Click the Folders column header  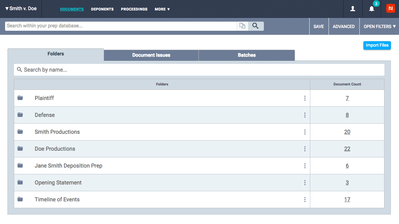click(x=162, y=84)
